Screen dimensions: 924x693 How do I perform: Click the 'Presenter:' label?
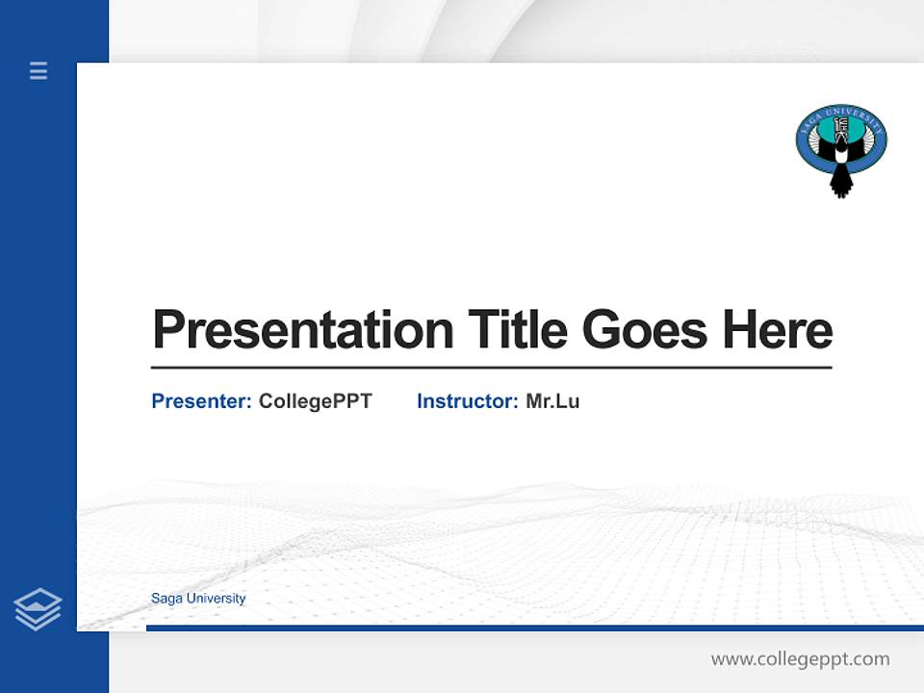[201, 401]
